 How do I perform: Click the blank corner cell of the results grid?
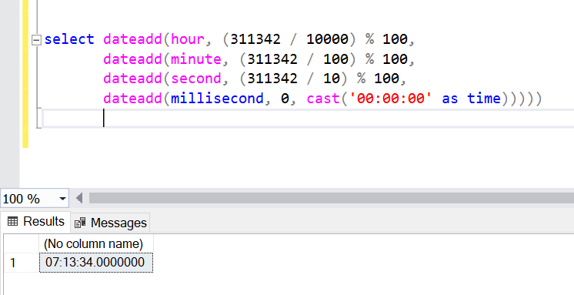pyautogui.click(x=22, y=243)
